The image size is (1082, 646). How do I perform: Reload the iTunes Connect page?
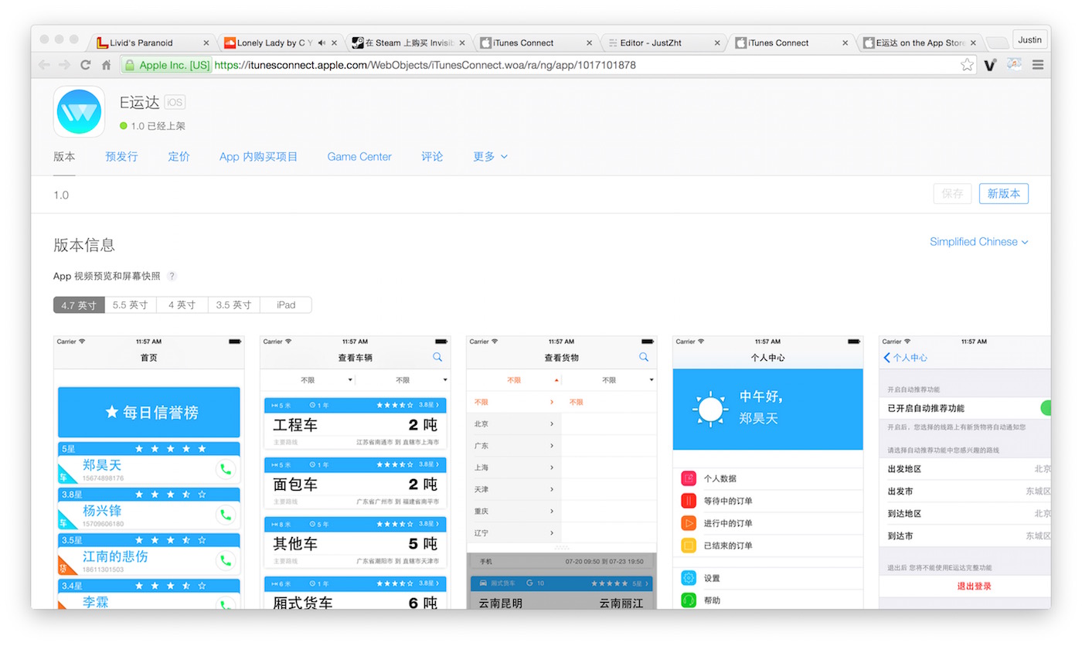point(86,65)
